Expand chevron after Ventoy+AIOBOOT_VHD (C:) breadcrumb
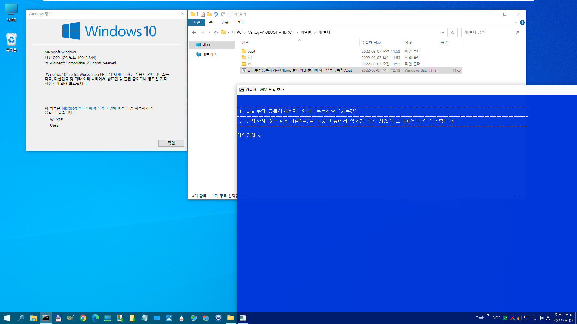Image resolution: width=577 pixels, height=324 pixels. (297, 32)
